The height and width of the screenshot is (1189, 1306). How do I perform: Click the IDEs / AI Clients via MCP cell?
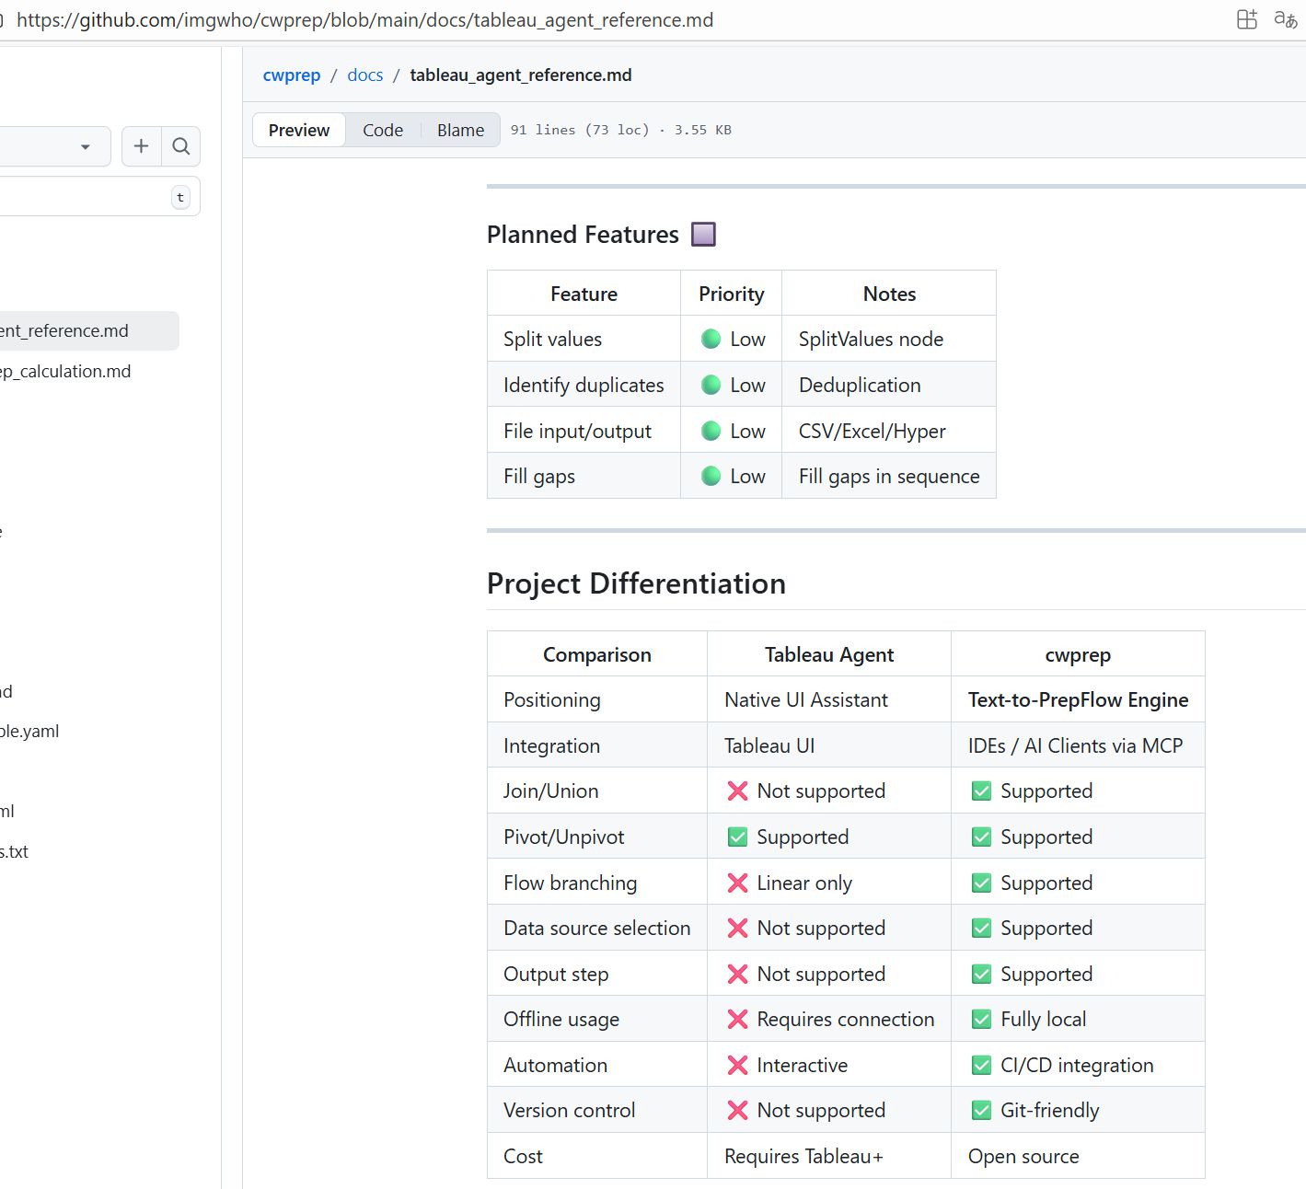(1078, 745)
